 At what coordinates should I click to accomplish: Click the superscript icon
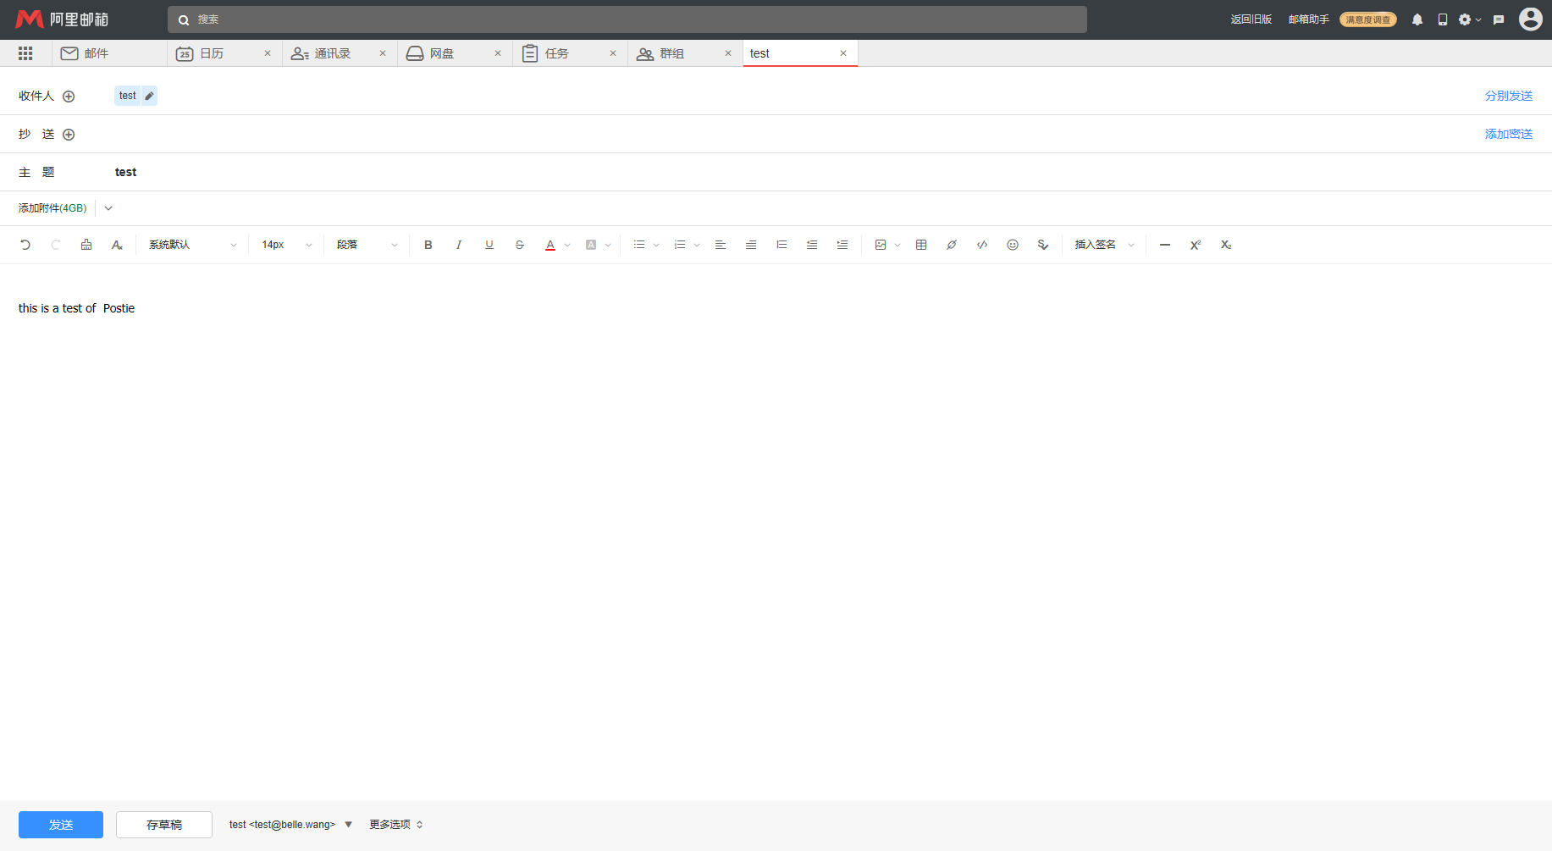(x=1196, y=245)
